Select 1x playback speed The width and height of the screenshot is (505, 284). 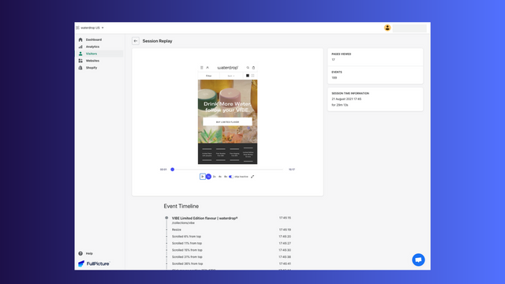click(208, 177)
